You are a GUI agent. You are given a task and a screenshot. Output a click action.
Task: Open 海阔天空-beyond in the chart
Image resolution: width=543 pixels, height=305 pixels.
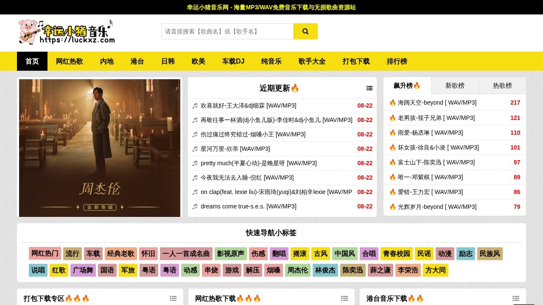[437, 103]
